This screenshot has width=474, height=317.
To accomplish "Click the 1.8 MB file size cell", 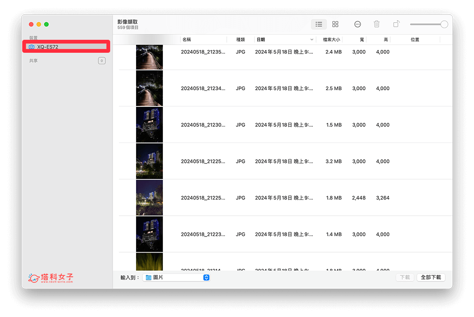I will pyautogui.click(x=334, y=198).
